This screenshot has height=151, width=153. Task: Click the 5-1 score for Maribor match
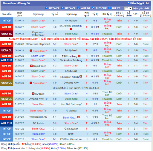point(55,21)
